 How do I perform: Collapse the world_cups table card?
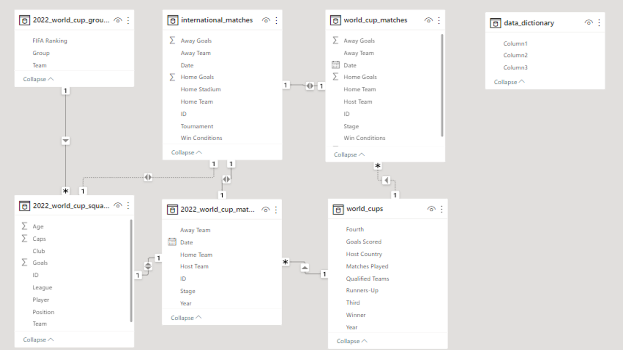pyautogui.click(x=352, y=341)
